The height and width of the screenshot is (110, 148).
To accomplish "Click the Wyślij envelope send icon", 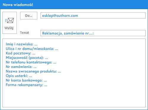I will (x=9, y=20).
